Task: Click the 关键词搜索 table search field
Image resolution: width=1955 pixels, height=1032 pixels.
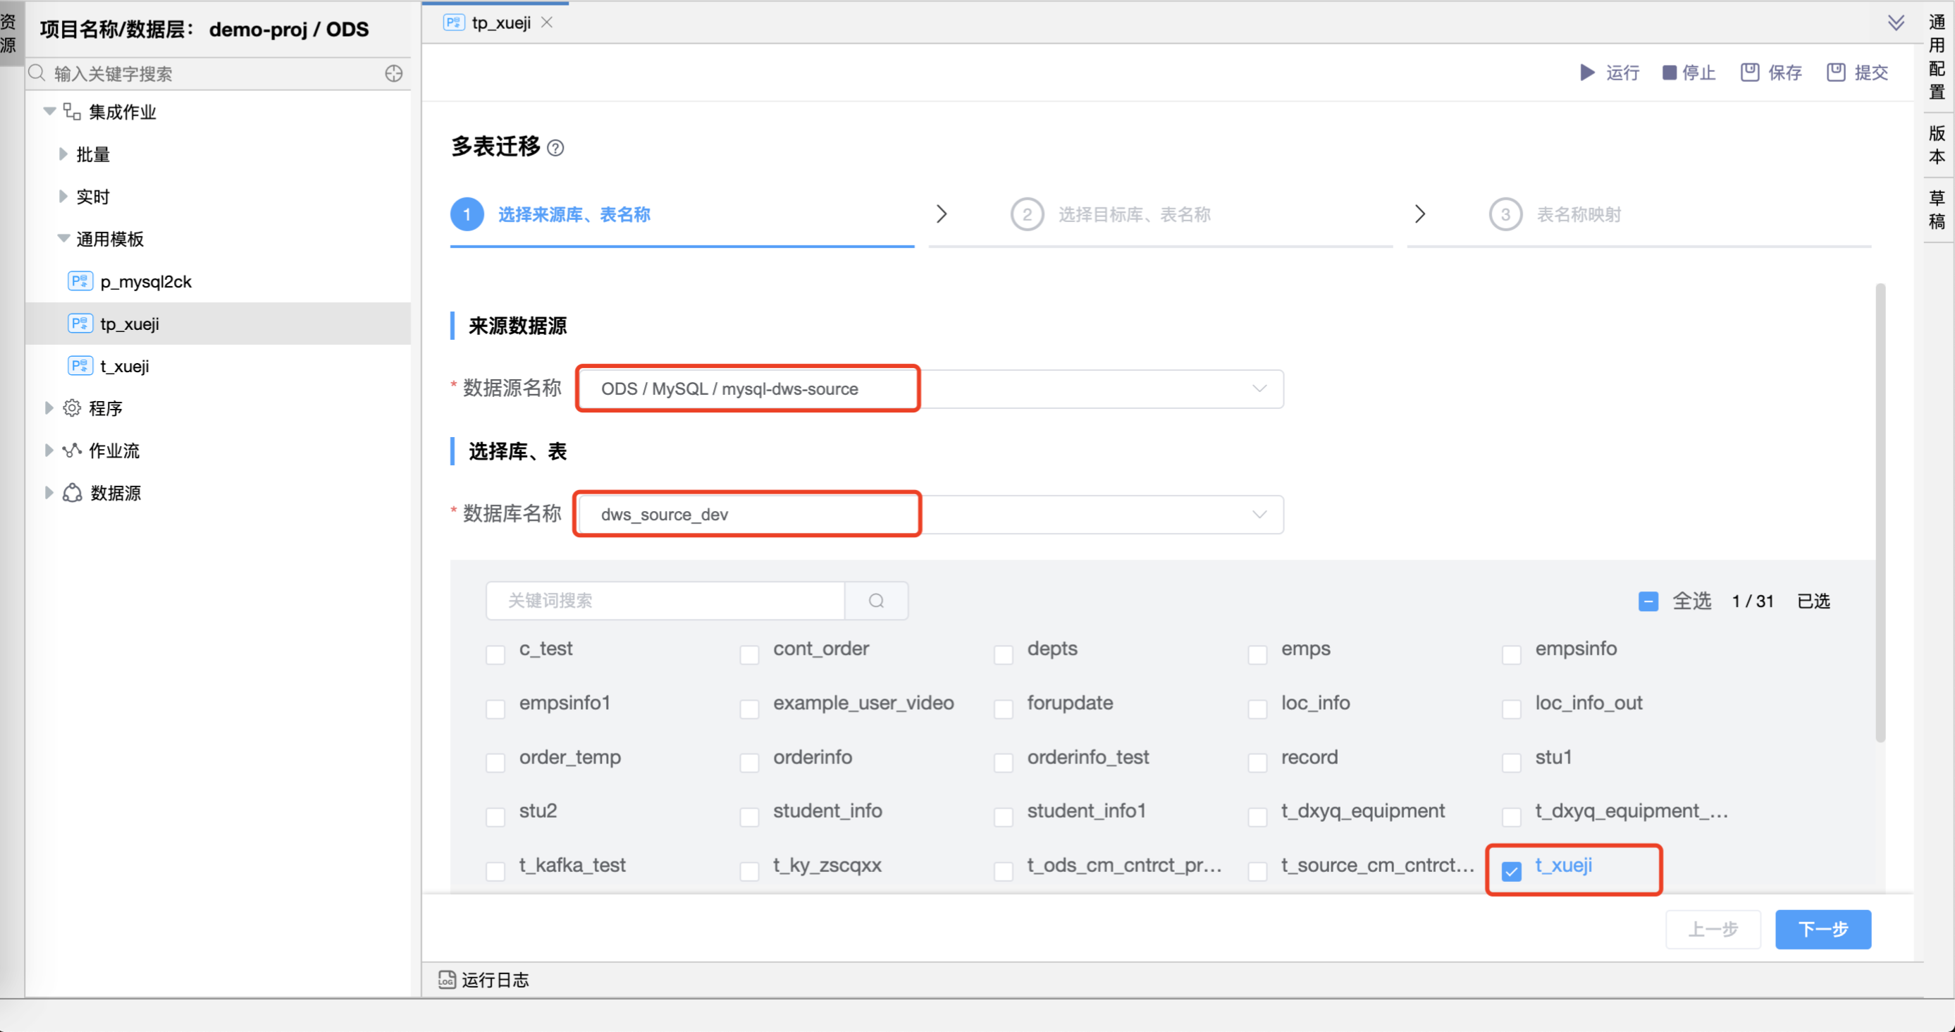Action: pyautogui.click(x=665, y=601)
